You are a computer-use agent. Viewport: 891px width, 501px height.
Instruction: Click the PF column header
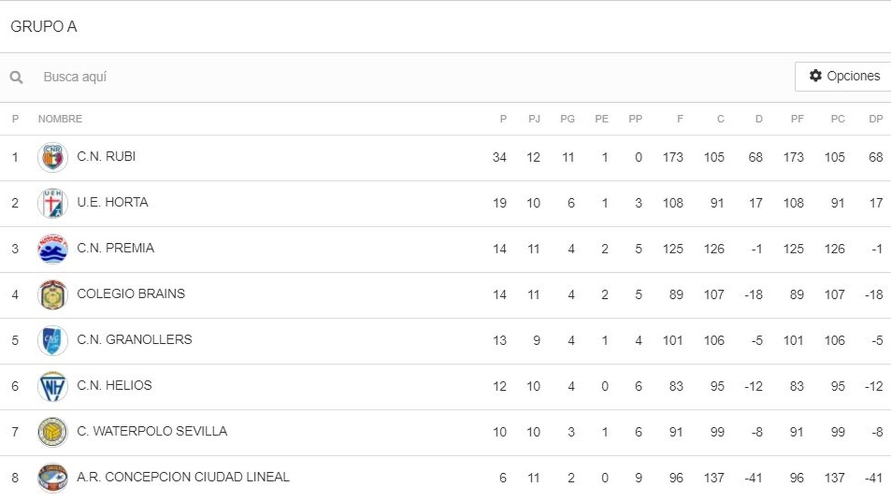pyautogui.click(x=797, y=119)
